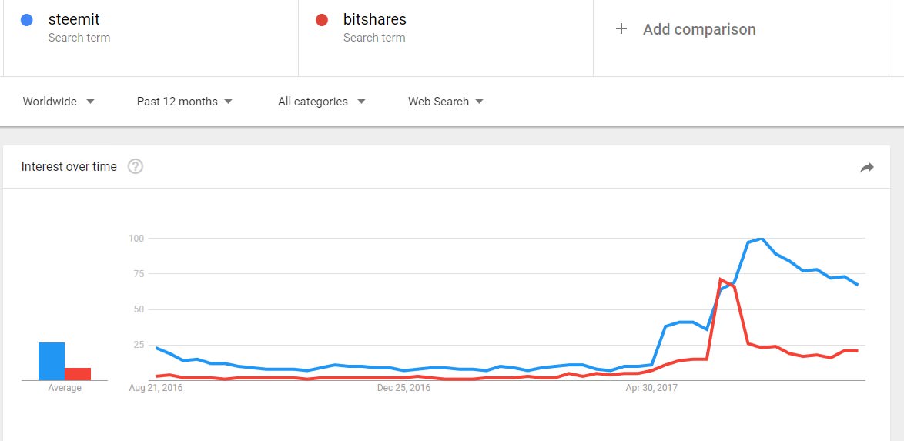Open the All categories dropdown

[322, 102]
